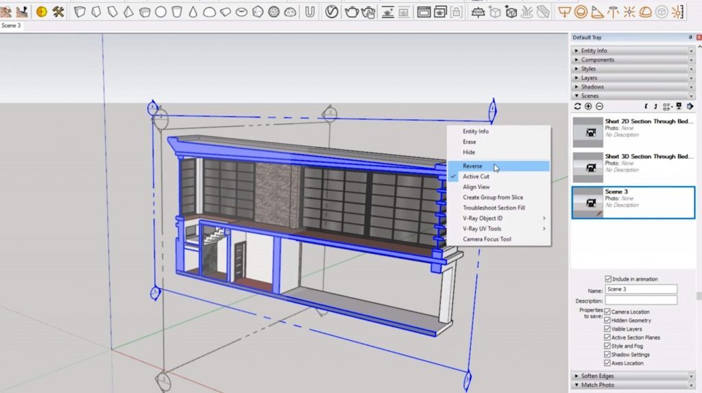Select the dome shape tool
Screen dimensions: 702x393
(x=209, y=12)
